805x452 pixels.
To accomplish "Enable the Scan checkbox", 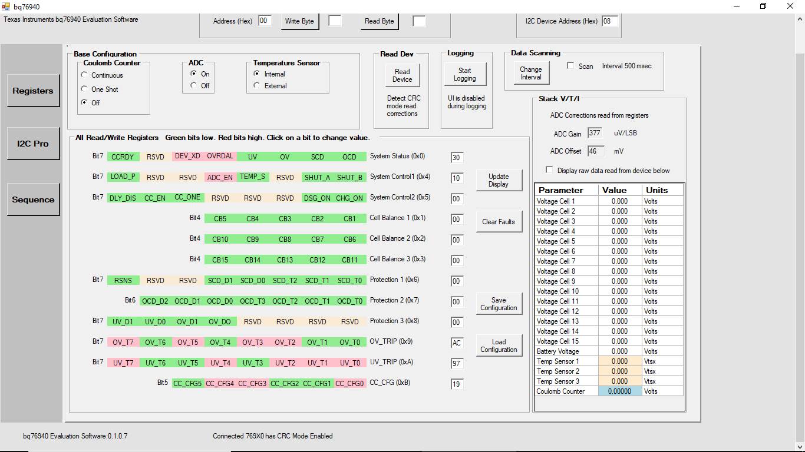I will coord(570,66).
